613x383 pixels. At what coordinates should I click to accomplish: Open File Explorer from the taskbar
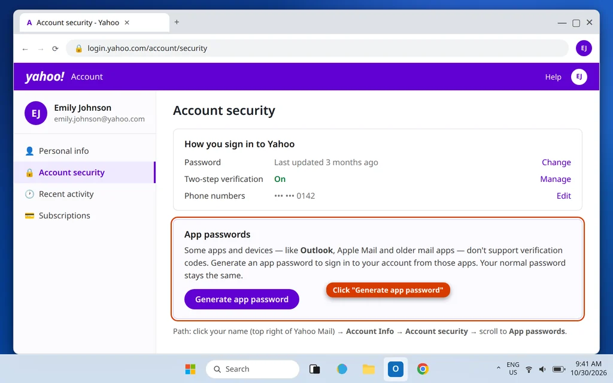(x=369, y=369)
